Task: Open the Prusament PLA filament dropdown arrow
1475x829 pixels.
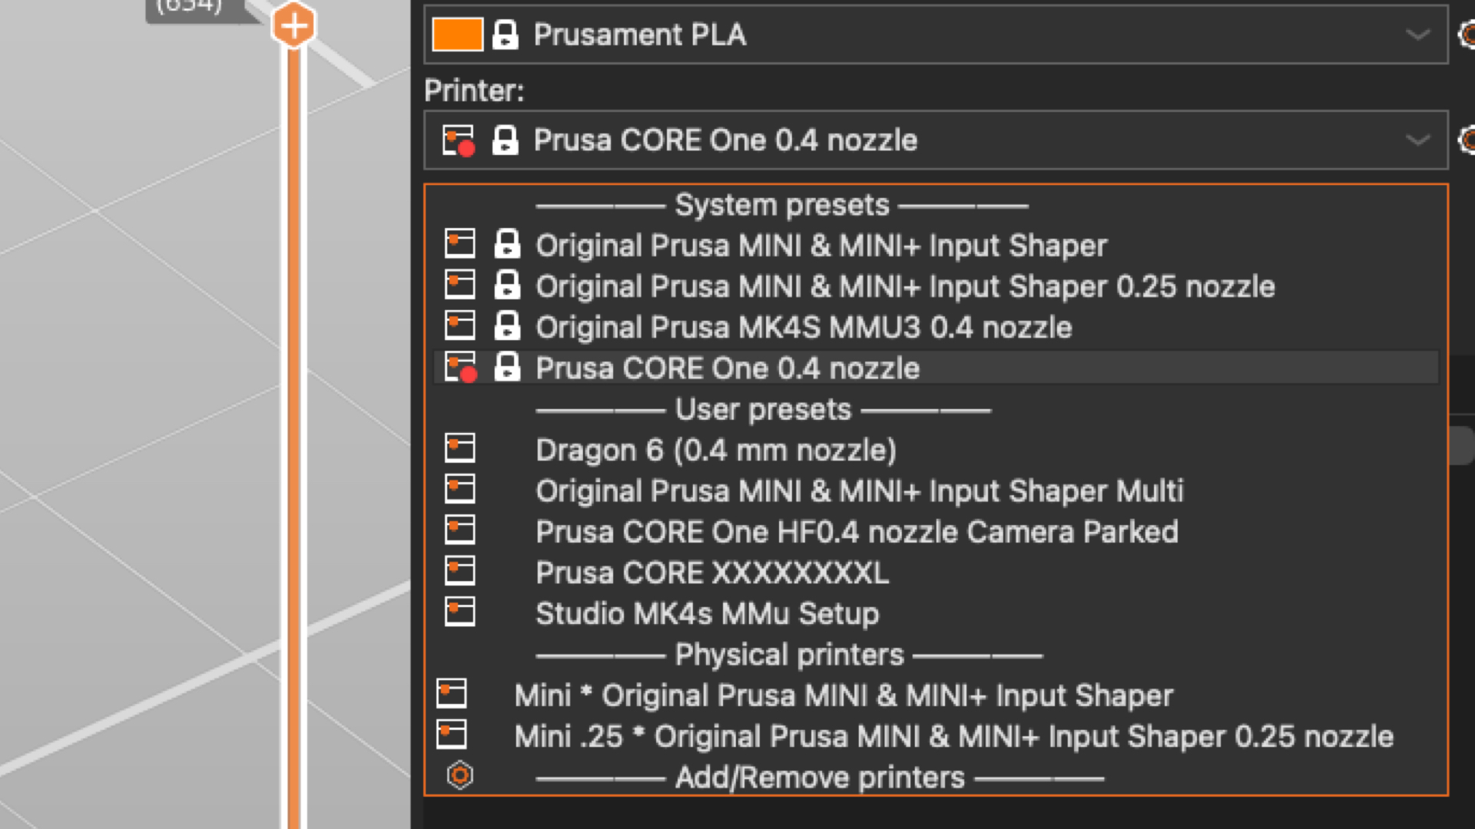Action: pos(1417,35)
